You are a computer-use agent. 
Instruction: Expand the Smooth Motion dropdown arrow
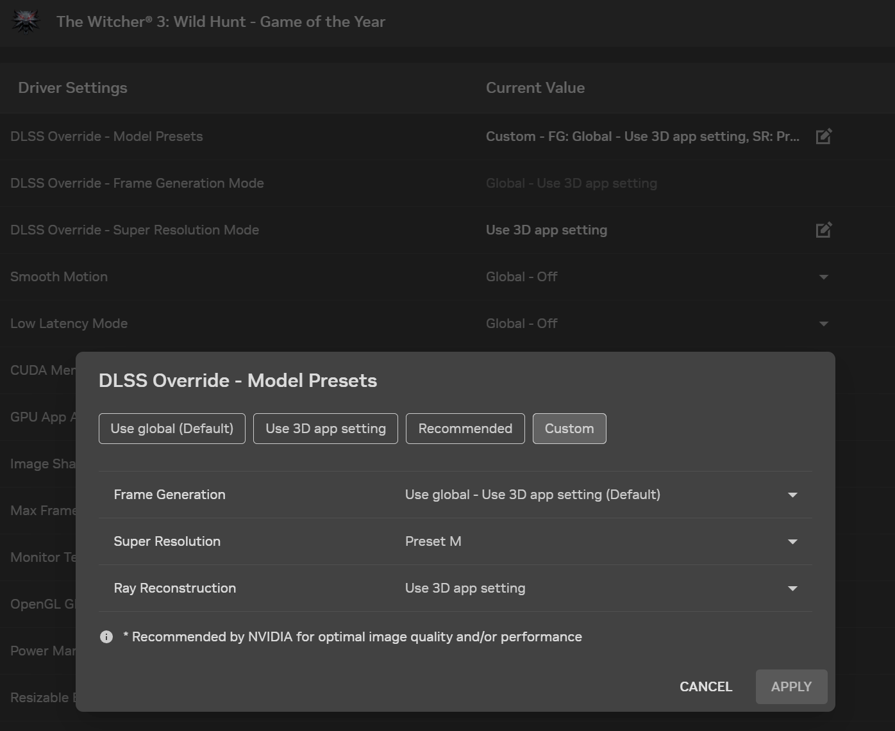coord(824,277)
